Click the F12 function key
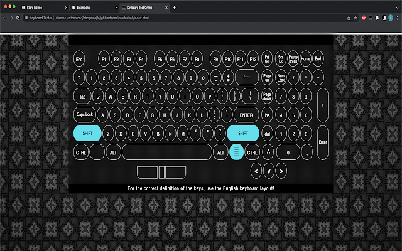This screenshot has width=402, height=251. point(253,59)
